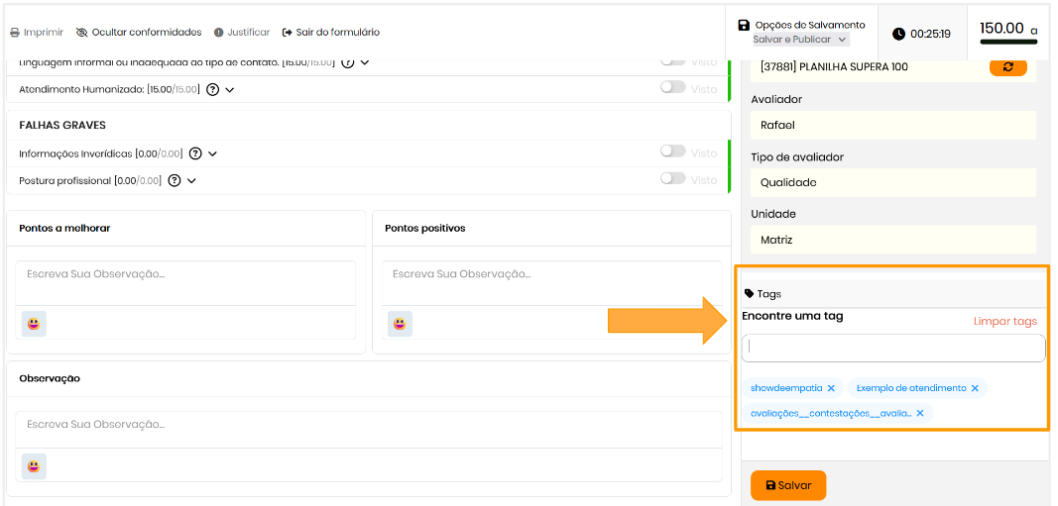
Task: Click the Encontre uma tag search field
Action: (892, 348)
